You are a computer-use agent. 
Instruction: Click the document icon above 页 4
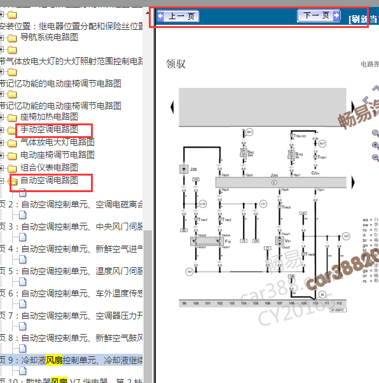tap(23, 237)
